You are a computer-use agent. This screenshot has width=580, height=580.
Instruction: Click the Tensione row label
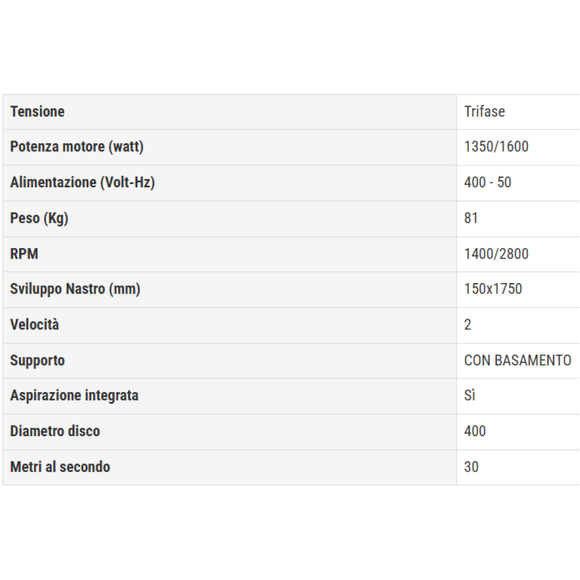(x=37, y=112)
